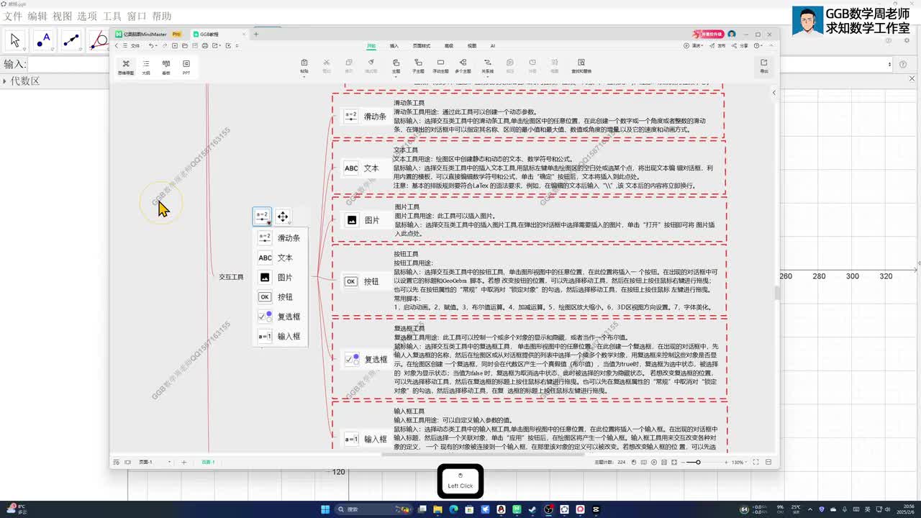Insert a 主题 topic
The width and height of the screenshot is (921, 518).
click(396, 65)
